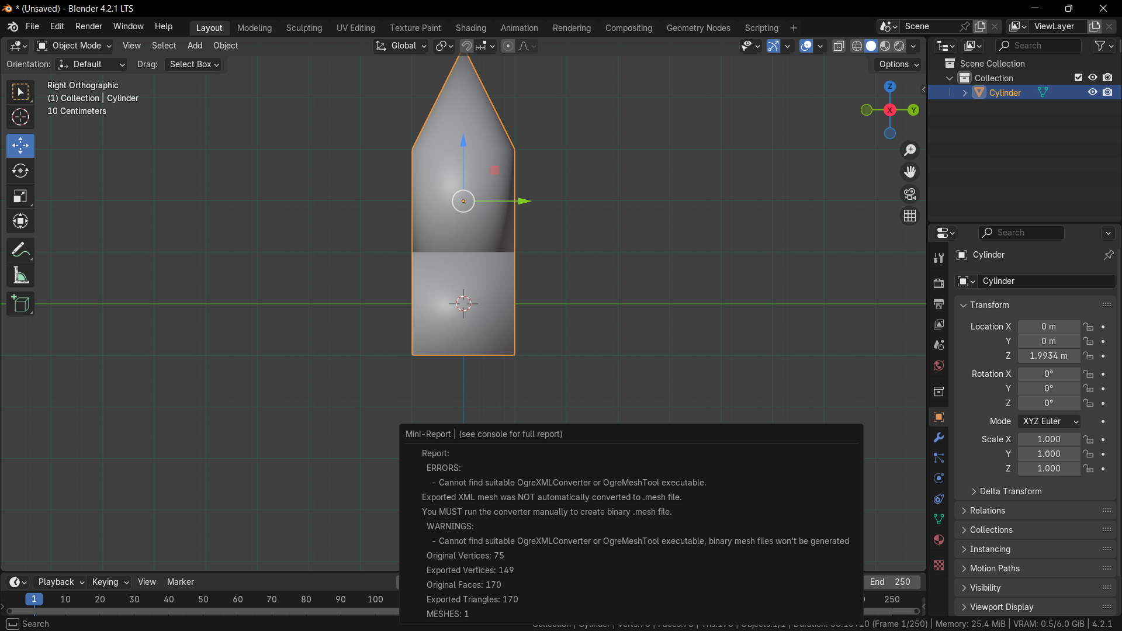Select the Move tool
This screenshot has height=631, width=1122.
pyautogui.click(x=20, y=145)
